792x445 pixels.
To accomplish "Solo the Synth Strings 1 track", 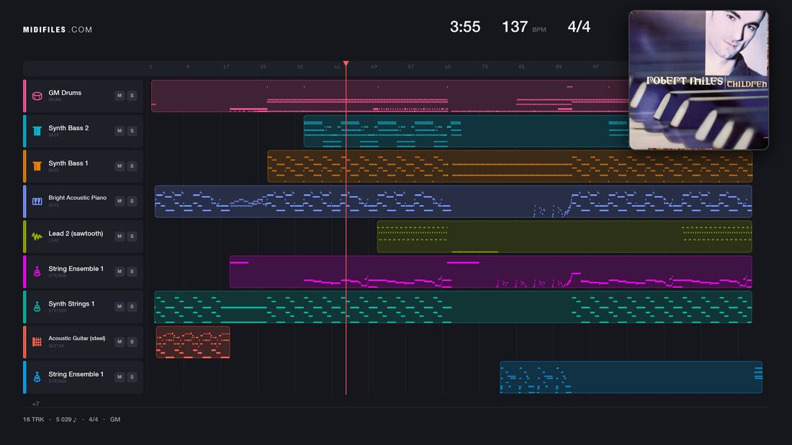I will pyautogui.click(x=132, y=306).
